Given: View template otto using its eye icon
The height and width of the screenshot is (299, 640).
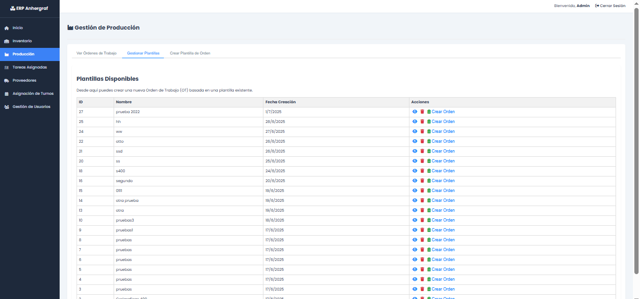Looking at the screenshot, I should [415, 141].
